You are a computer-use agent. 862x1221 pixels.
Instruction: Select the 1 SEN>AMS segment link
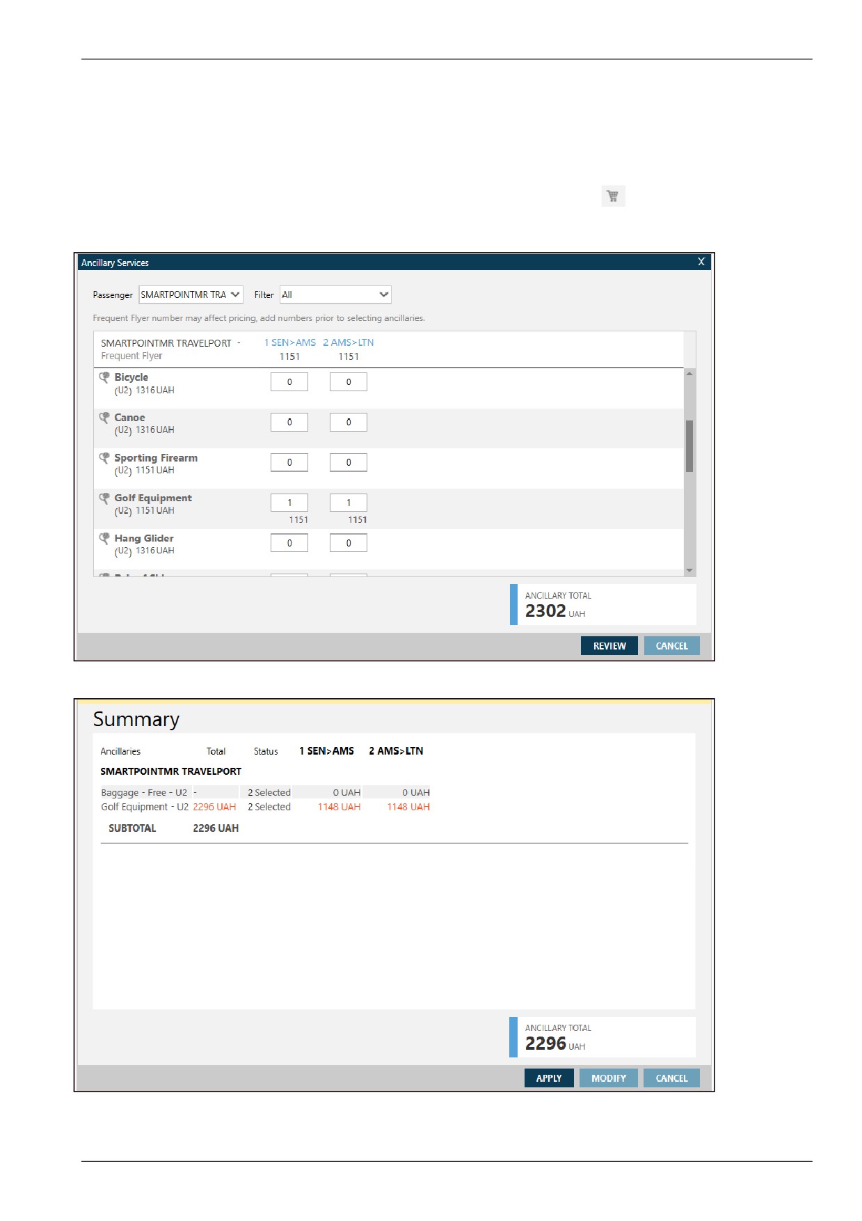coord(289,342)
